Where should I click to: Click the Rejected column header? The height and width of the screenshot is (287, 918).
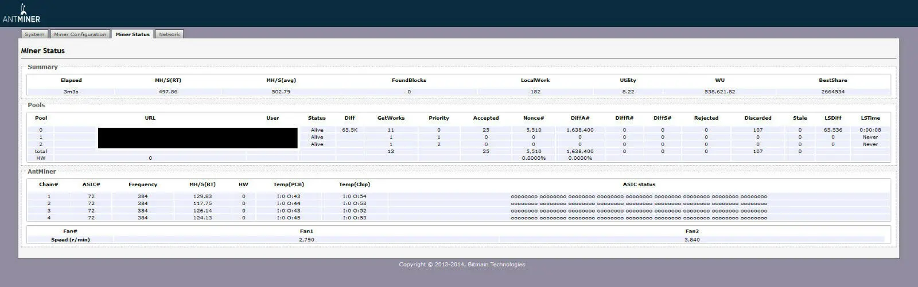pyautogui.click(x=706, y=118)
